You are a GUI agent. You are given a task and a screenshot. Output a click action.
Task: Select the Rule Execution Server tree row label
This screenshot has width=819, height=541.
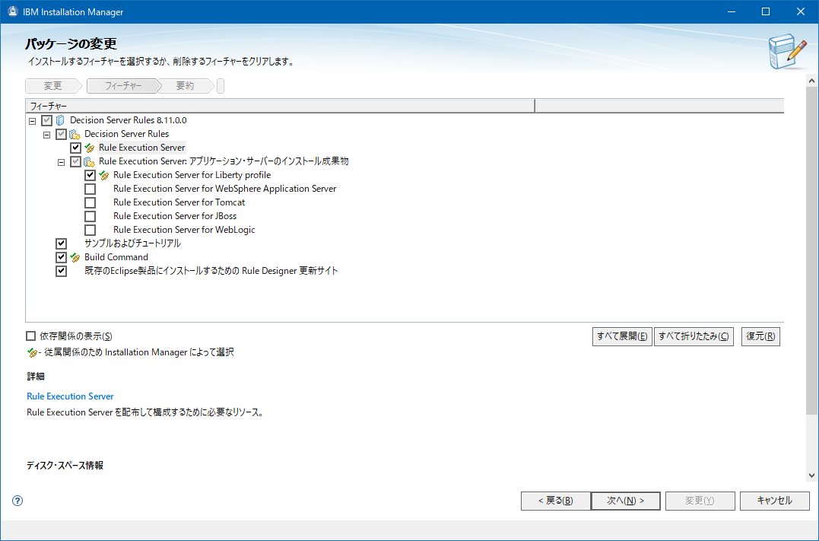coord(141,148)
